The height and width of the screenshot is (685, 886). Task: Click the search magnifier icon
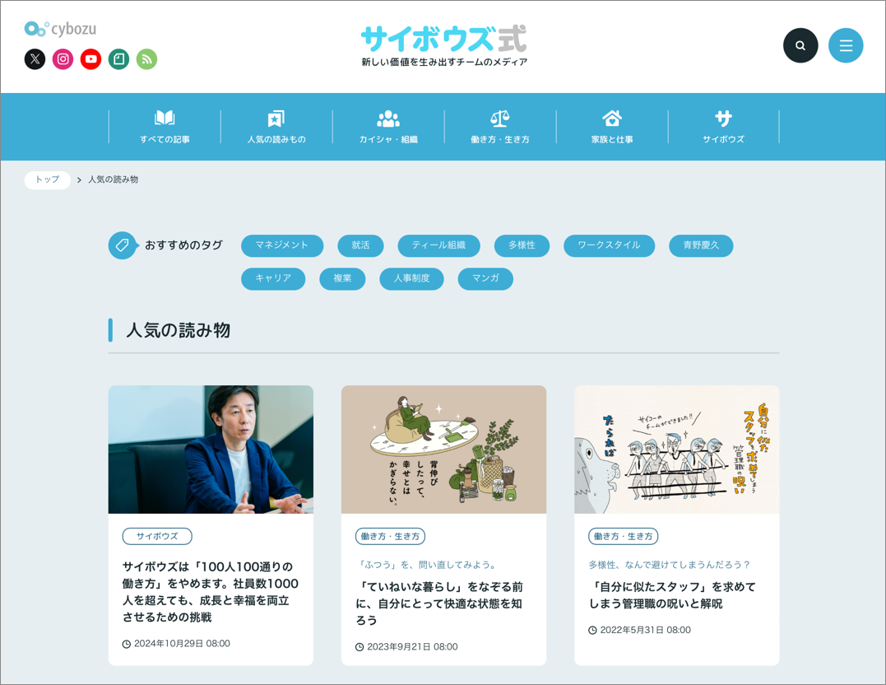point(800,45)
